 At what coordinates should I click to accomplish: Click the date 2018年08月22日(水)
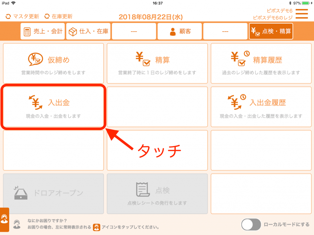[151, 17]
